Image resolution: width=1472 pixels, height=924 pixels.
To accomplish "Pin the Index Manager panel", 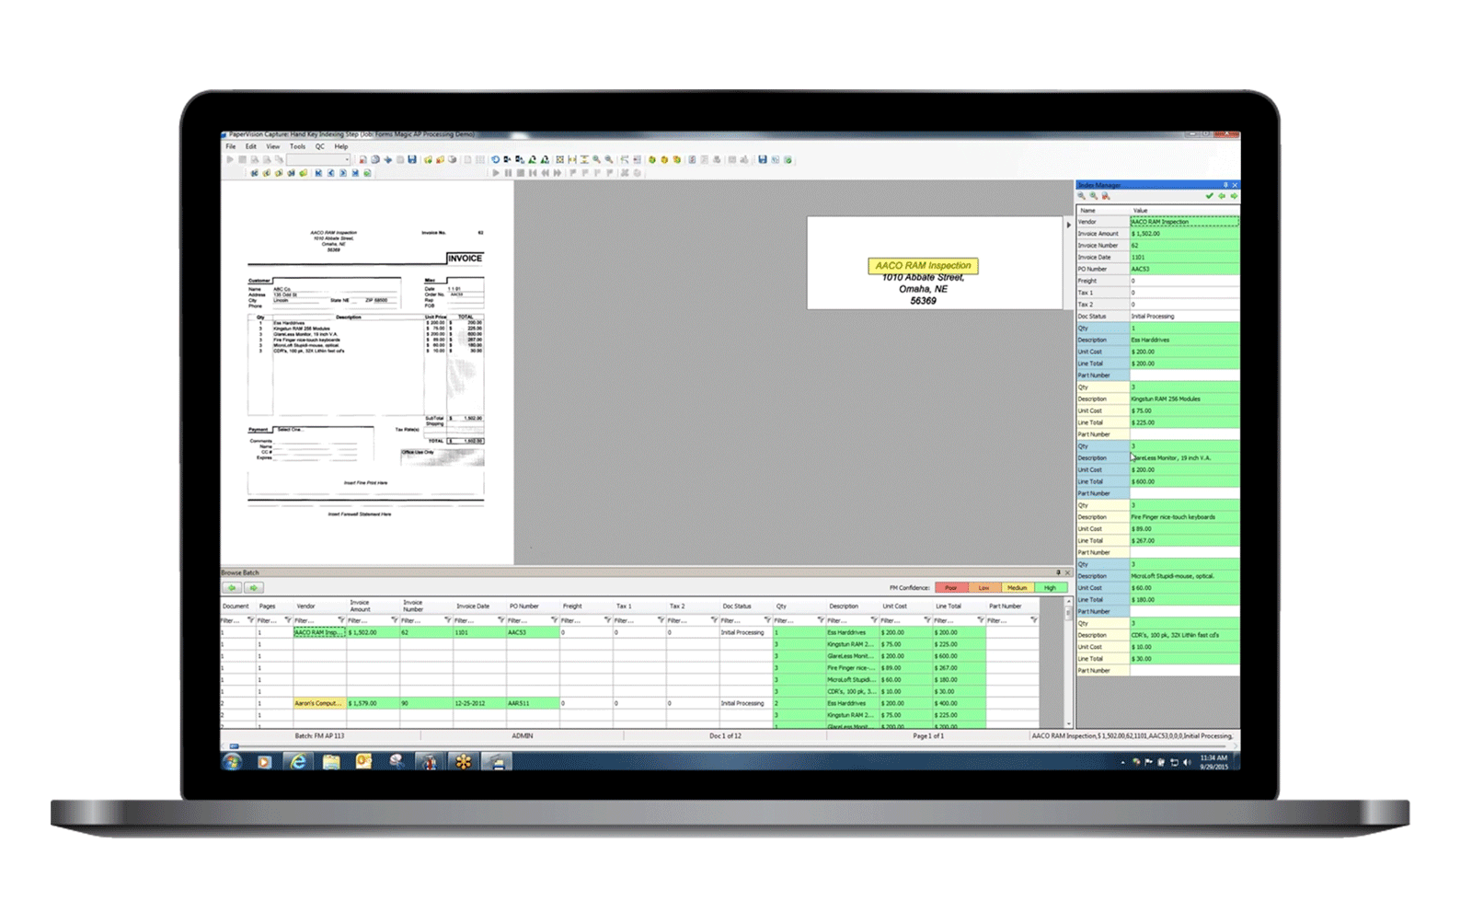I will 1225,185.
